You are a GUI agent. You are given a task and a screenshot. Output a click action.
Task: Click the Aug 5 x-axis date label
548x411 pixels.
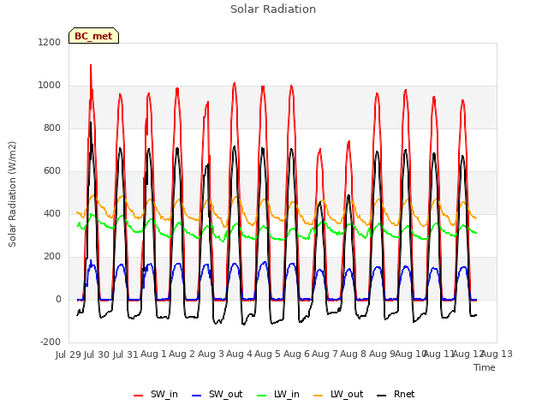pyautogui.click(x=267, y=354)
